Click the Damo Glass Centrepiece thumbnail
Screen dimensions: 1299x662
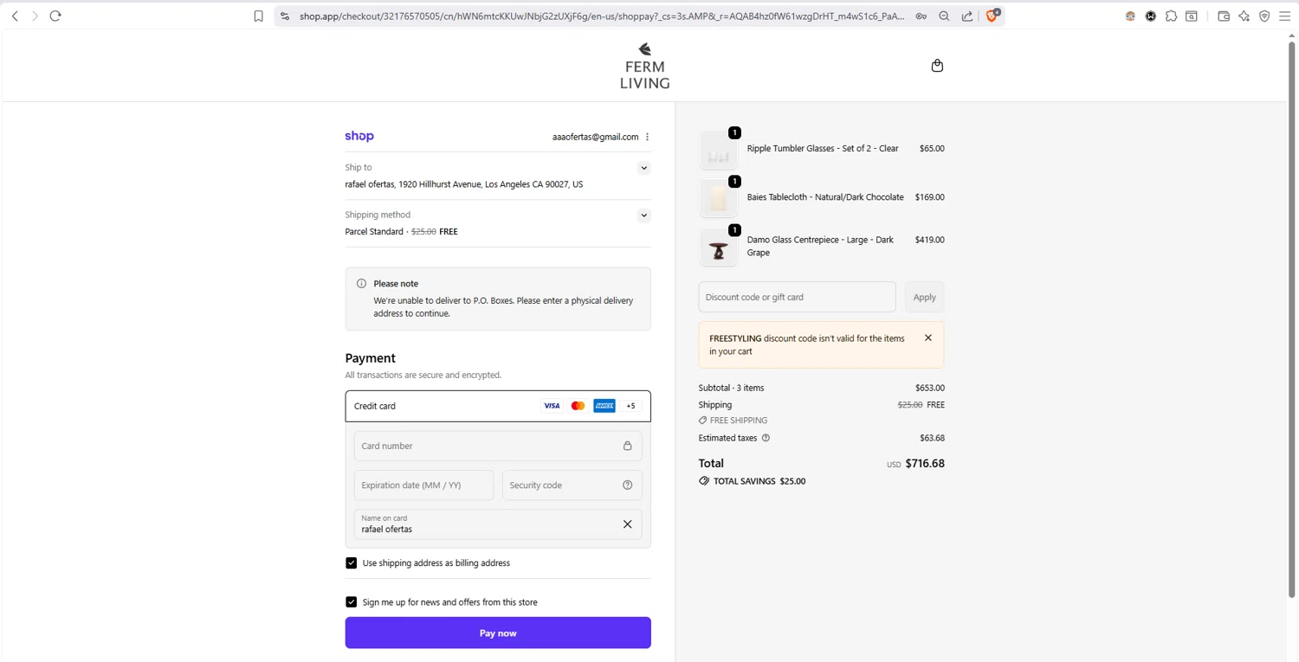(x=718, y=247)
